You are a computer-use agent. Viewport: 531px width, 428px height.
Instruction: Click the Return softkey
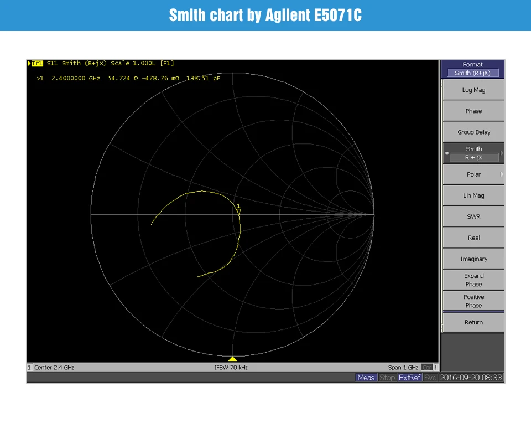473,322
